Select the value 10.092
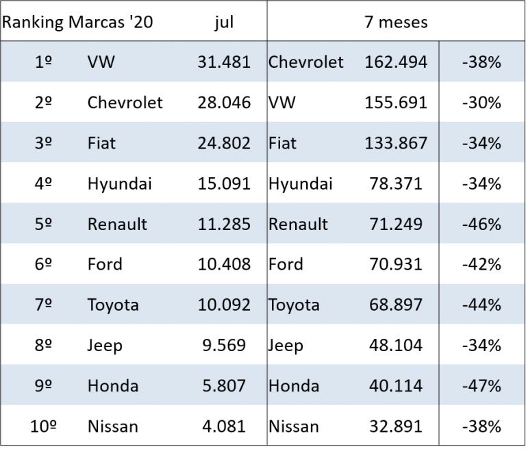526x449 pixels. click(224, 305)
